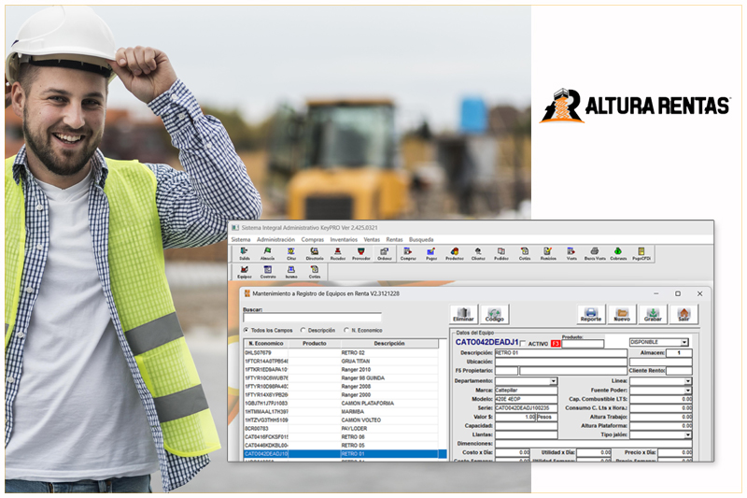
Task: Open the Cobranza toolbar icon
Action: 618,252
